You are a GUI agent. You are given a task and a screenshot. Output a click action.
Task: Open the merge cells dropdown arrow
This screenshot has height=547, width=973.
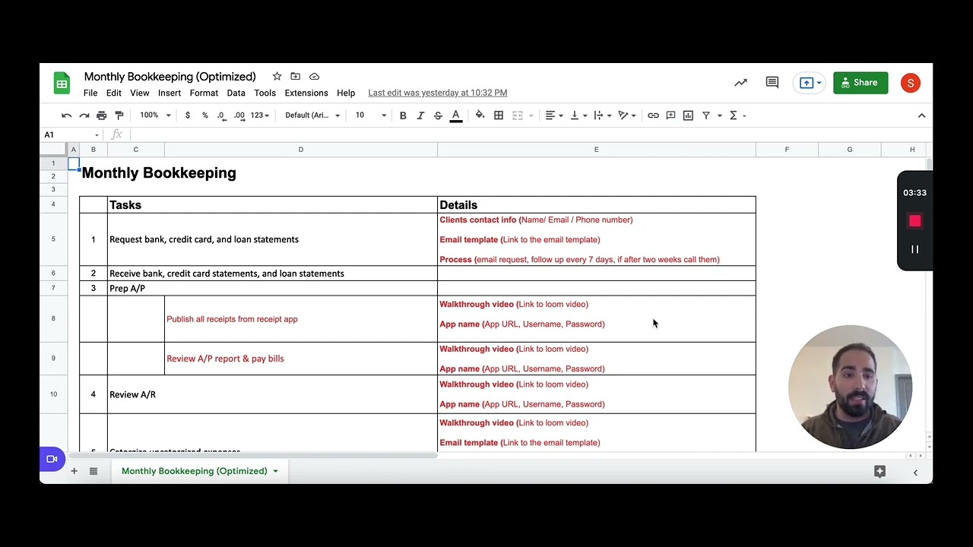[531, 115]
